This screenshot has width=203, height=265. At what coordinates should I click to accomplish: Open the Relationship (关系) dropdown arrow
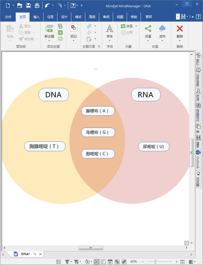pos(136,26)
